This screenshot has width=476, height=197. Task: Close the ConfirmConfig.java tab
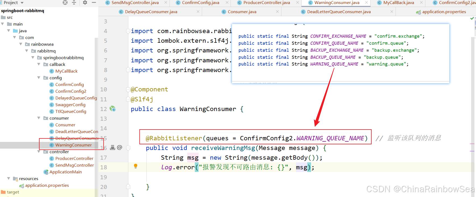click(x=227, y=3)
